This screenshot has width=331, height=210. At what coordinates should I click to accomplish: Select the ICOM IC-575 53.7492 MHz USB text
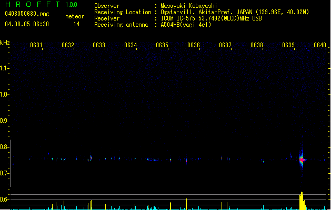tap(212, 18)
